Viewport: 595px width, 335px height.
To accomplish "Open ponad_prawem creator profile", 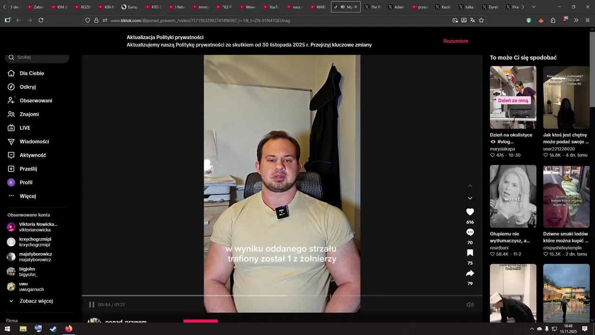I will coord(126,322).
